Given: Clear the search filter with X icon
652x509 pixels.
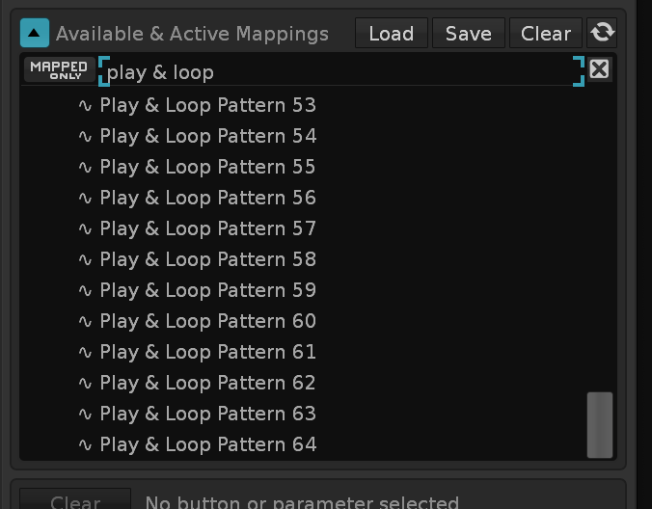Looking at the screenshot, I should (599, 69).
